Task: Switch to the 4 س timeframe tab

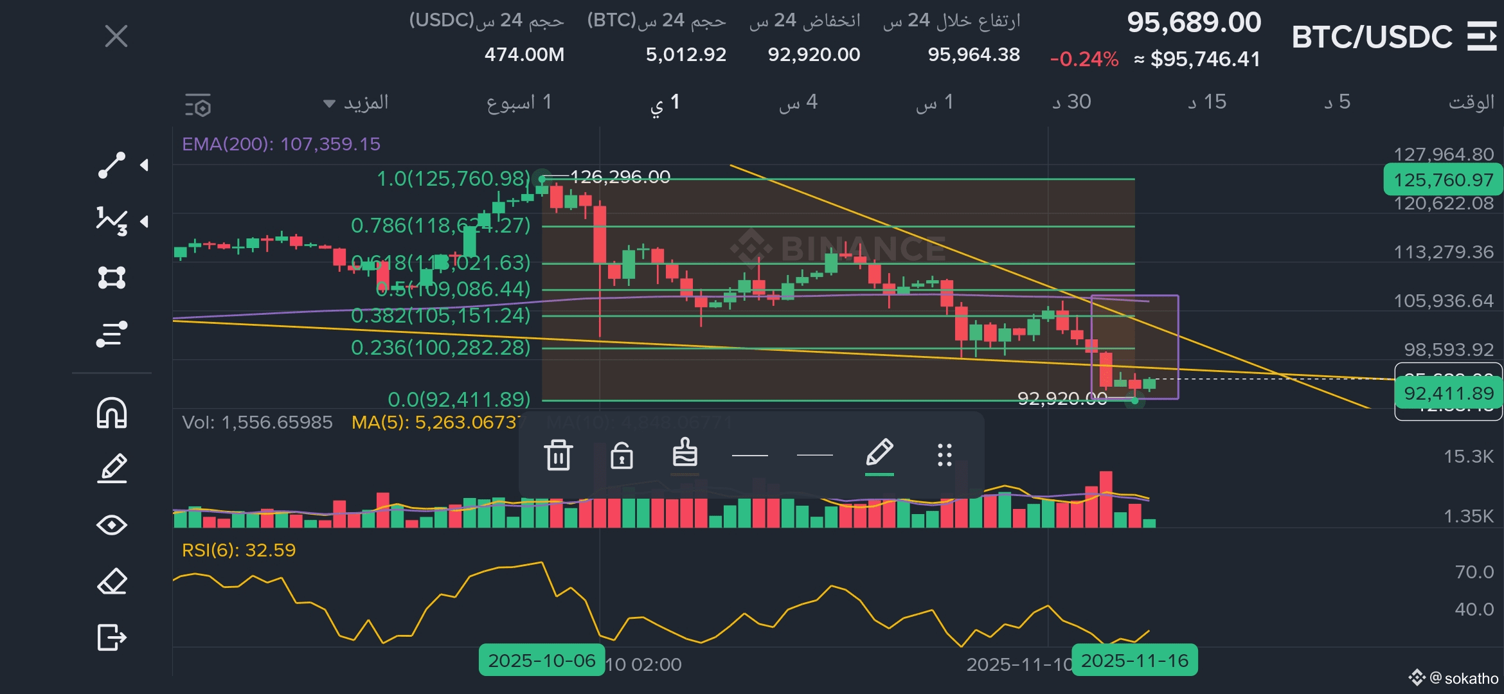Action: tap(798, 102)
